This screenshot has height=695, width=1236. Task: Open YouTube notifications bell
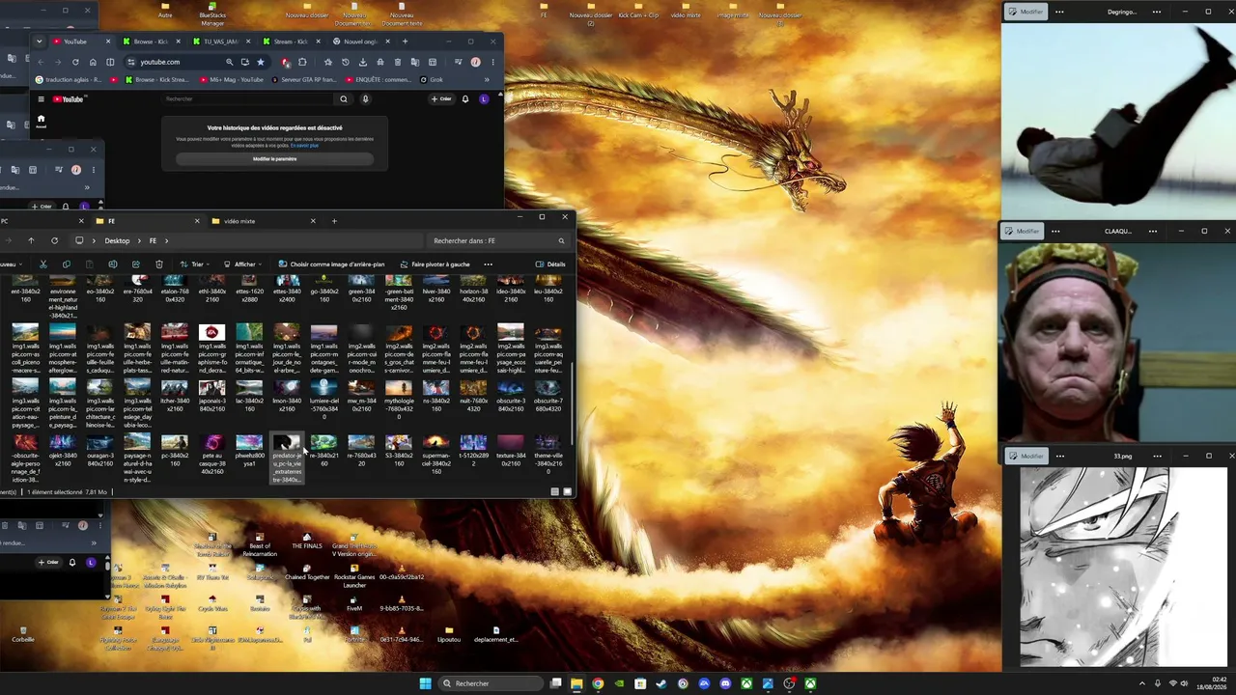pyautogui.click(x=465, y=98)
